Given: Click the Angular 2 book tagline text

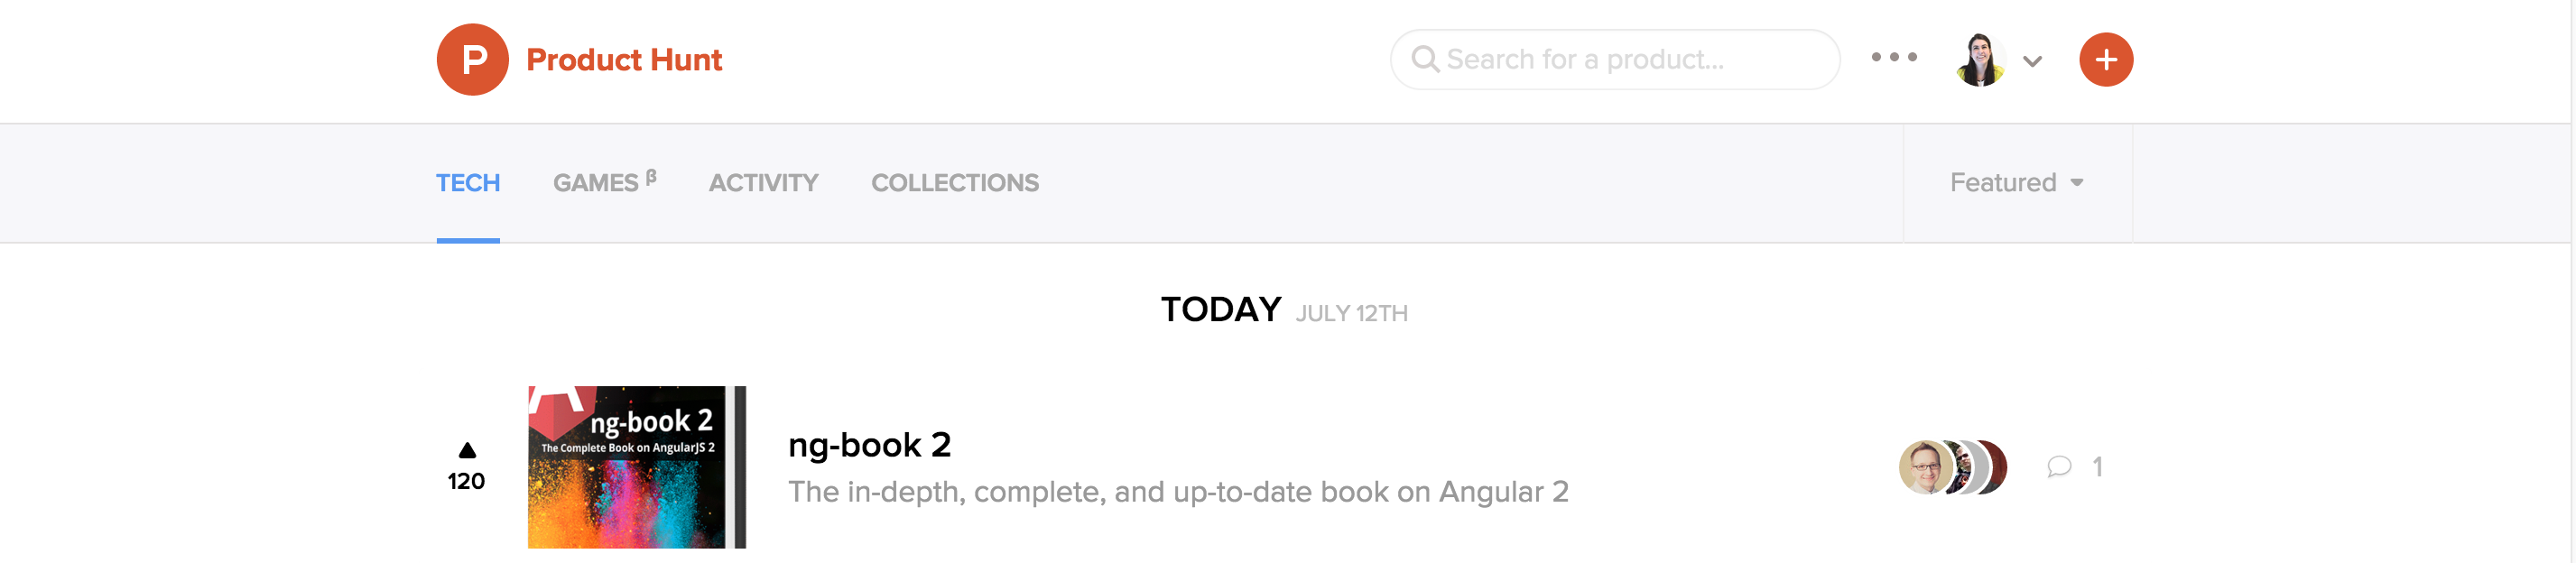Looking at the screenshot, I should pos(1177,492).
